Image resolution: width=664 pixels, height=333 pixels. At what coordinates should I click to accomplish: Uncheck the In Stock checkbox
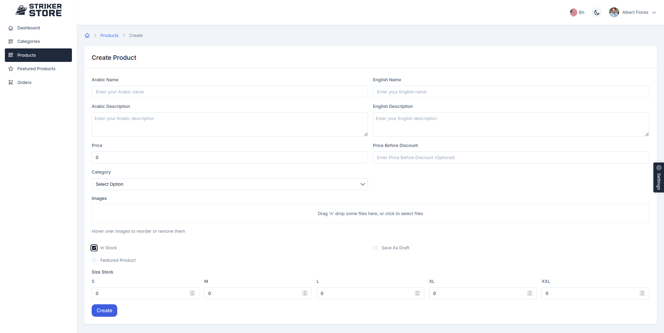[94, 248]
